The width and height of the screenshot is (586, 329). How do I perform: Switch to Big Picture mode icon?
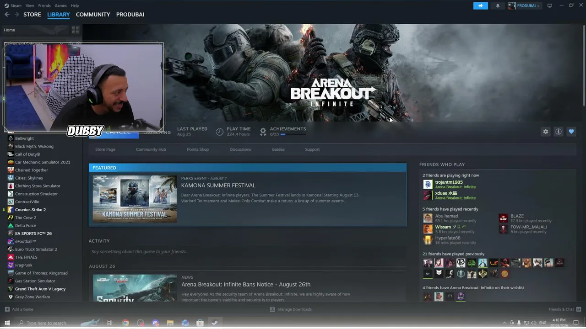550,6
